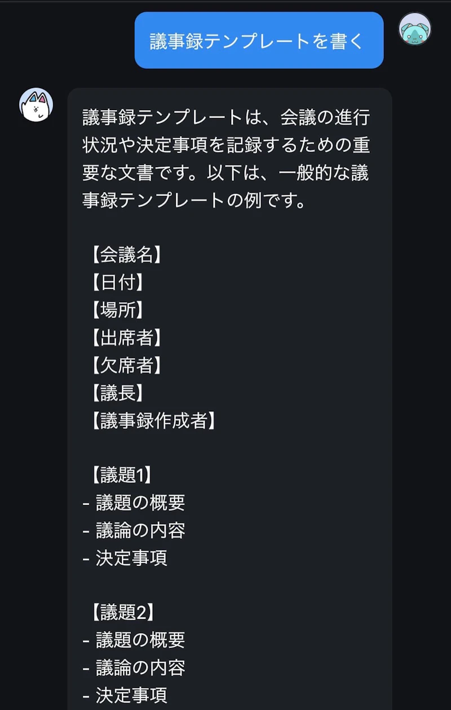Click the bot reply's last intro line ending 例です。
Screen dimensions: 451x710
194,201
